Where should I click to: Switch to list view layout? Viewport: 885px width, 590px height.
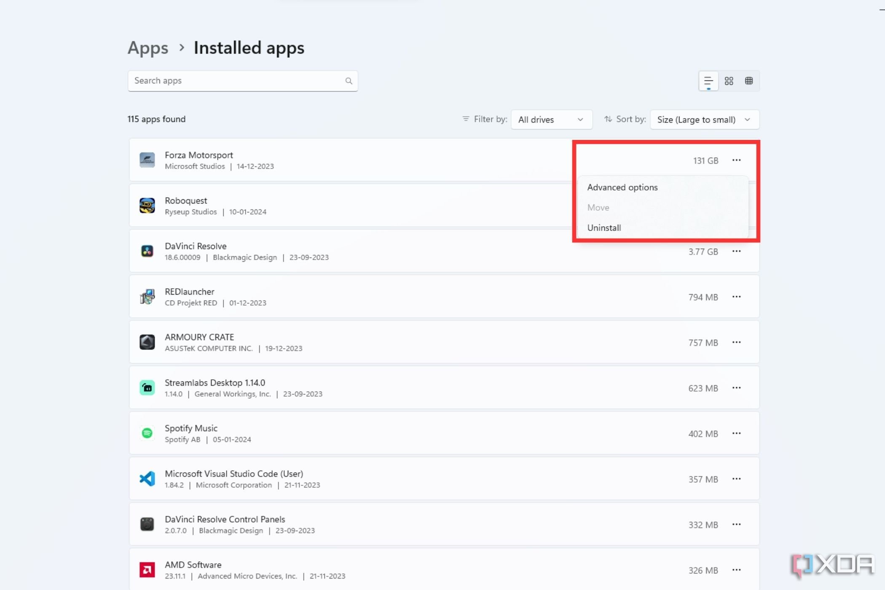click(708, 80)
